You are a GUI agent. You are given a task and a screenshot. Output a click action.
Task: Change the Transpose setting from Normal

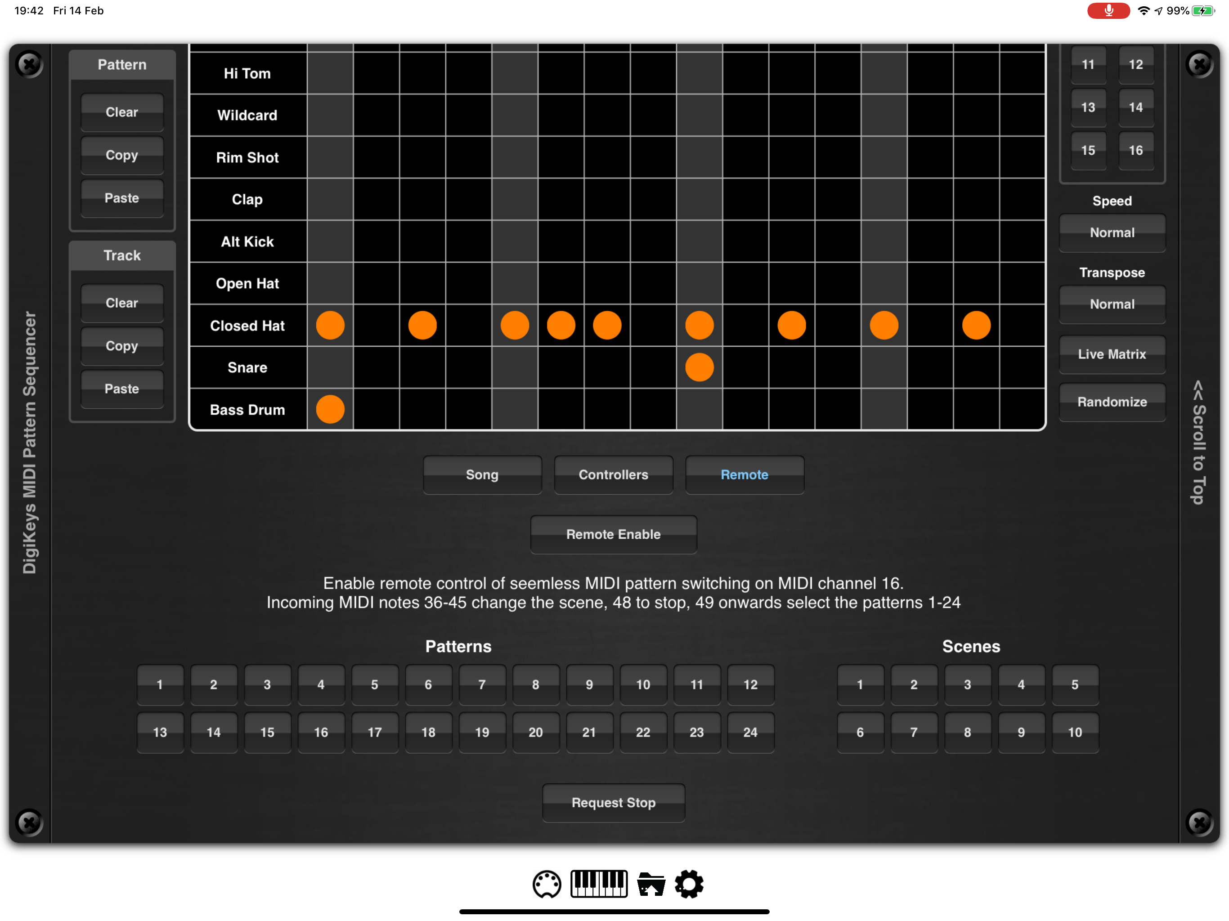pos(1112,304)
